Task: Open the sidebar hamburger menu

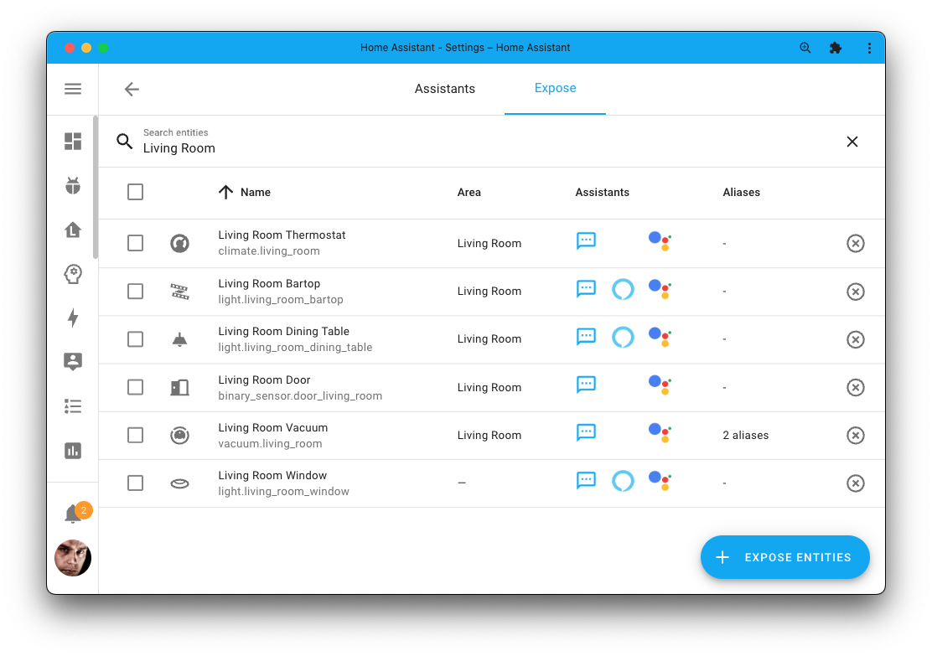Action: (x=73, y=89)
